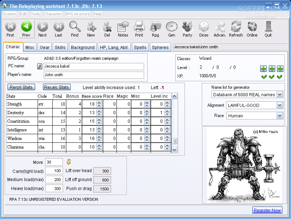Click the Heavy load(max) field
The height and width of the screenshot is (219, 291).
(54, 189)
